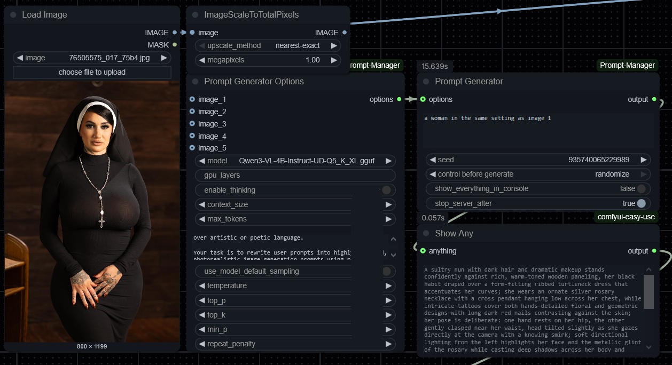Click the prompt text box in Prompt Generator
This screenshot has height=365, width=672.
tap(538, 130)
